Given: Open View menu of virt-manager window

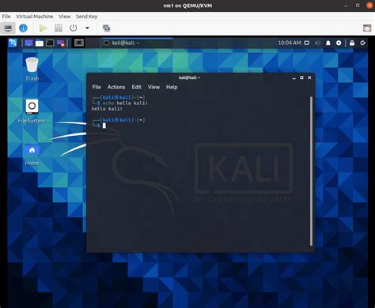Looking at the screenshot, I should coord(64,17).
